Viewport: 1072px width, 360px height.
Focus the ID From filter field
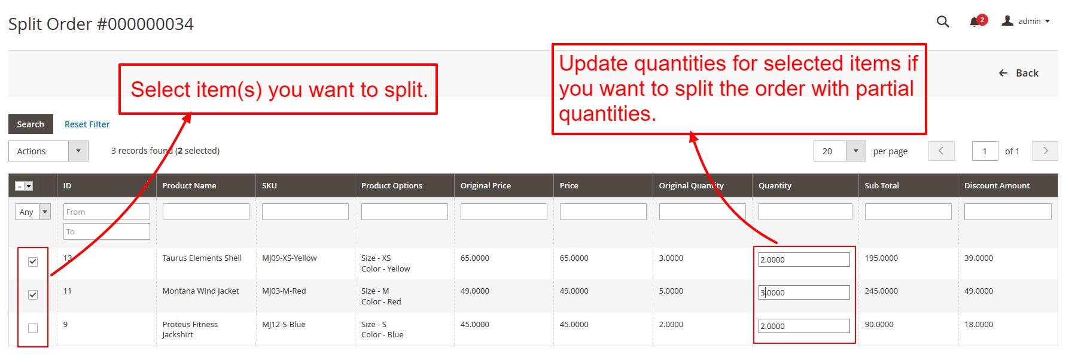[106, 212]
